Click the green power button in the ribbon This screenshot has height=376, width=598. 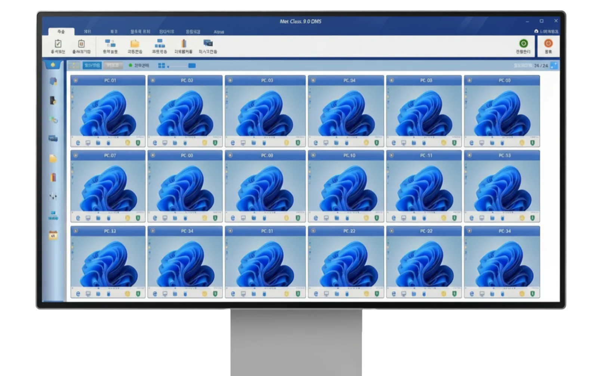pos(524,43)
